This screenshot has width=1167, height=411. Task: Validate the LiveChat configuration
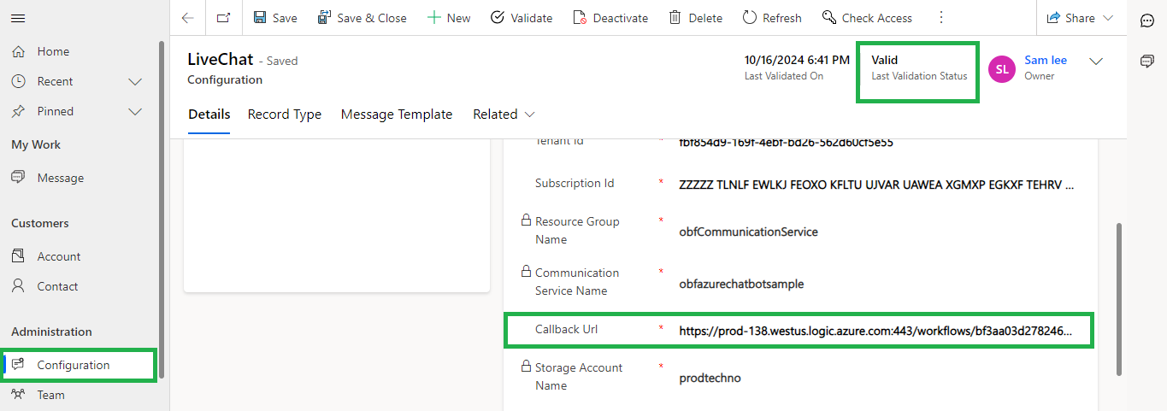pyautogui.click(x=522, y=18)
